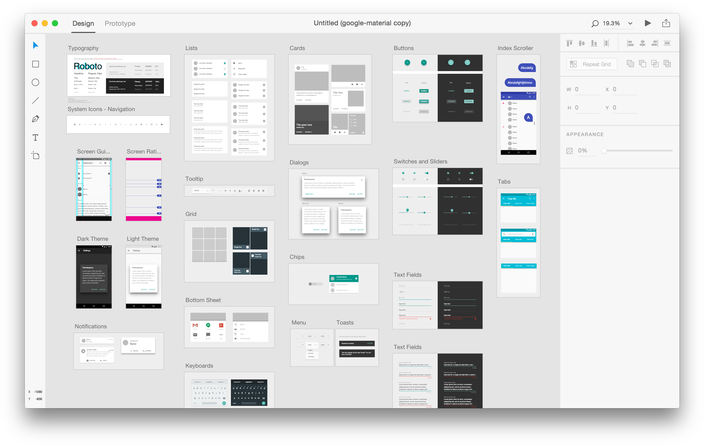Select the Text tool
Image resolution: width=704 pixels, height=446 pixels.
click(35, 137)
